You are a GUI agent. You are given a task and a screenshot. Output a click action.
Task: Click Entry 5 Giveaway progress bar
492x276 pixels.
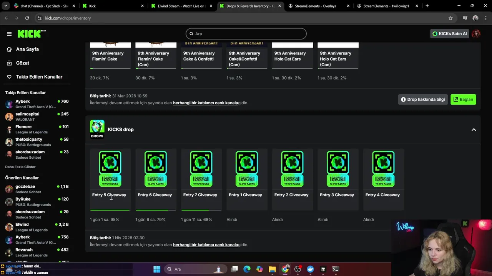coord(110,210)
